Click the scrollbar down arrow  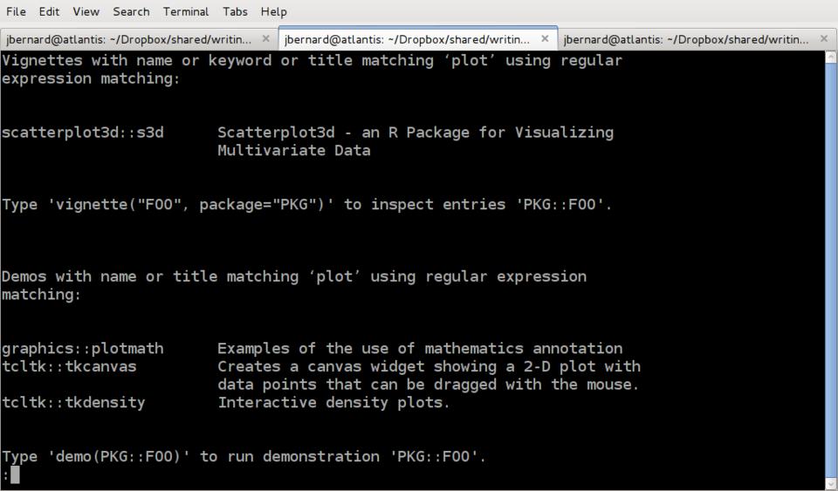830,483
